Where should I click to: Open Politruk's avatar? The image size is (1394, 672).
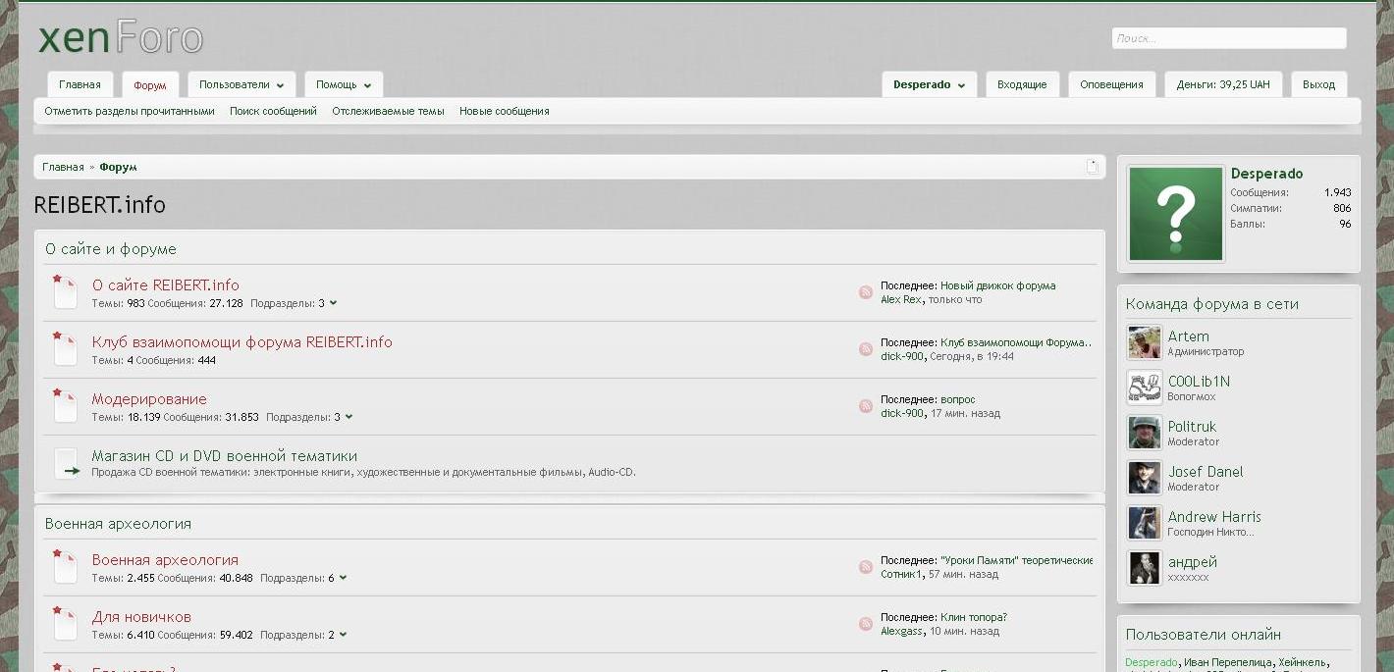click(1145, 434)
